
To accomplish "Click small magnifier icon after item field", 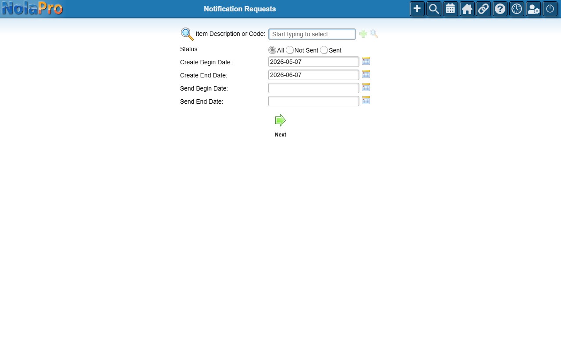I will pyautogui.click(x=374, y=34).
